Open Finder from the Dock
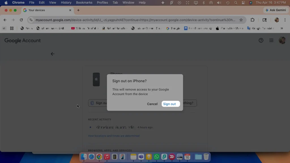This screenshot has height=163, width=290. click(x=84, y=157)
